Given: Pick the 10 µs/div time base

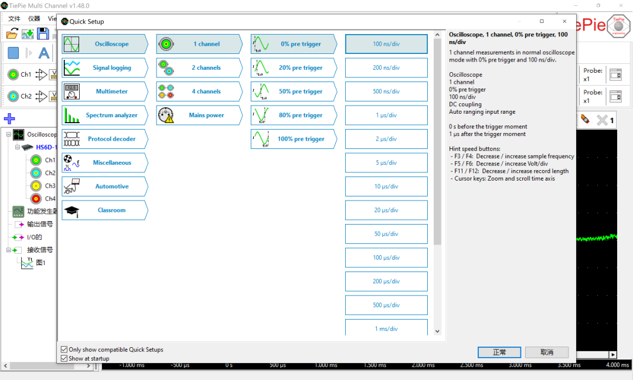Looking at the screenshot, I should click(x=386, y=186).
